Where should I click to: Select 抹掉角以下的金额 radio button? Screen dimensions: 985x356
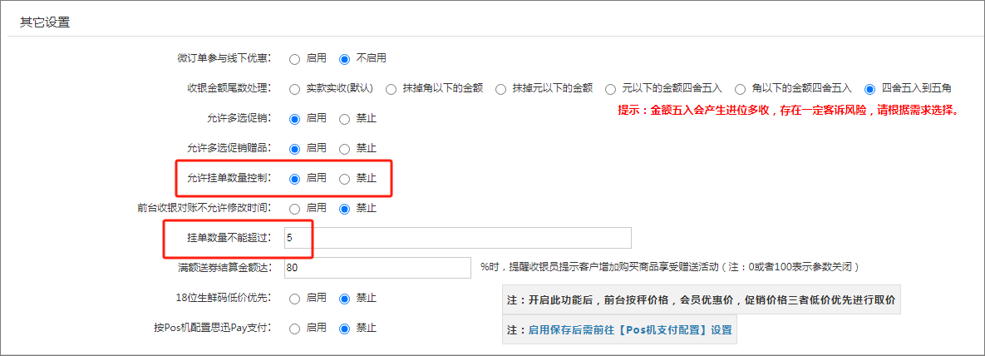391,88
